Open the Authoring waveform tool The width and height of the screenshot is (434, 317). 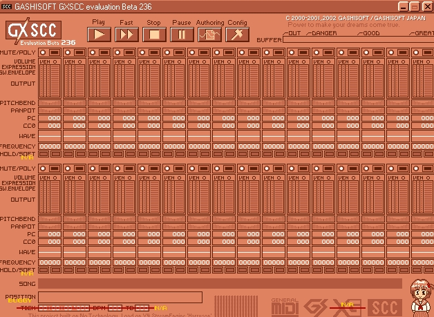tap(209, 35)
